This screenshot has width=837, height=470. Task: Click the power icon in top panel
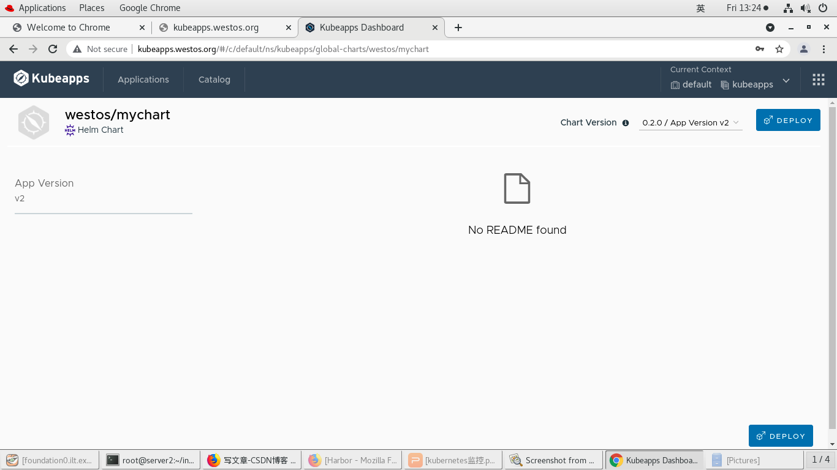[823, 8]
